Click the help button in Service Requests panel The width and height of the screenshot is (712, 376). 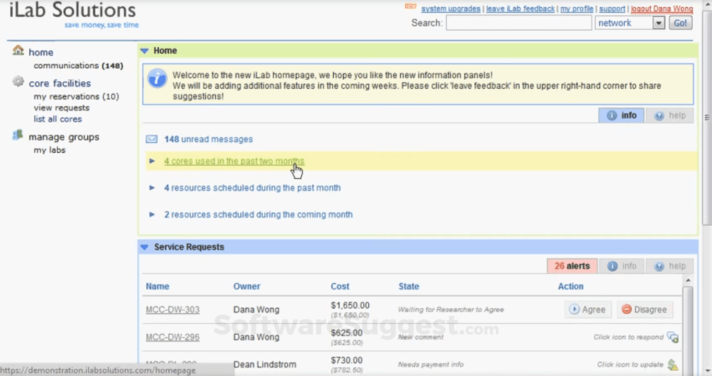670,266
